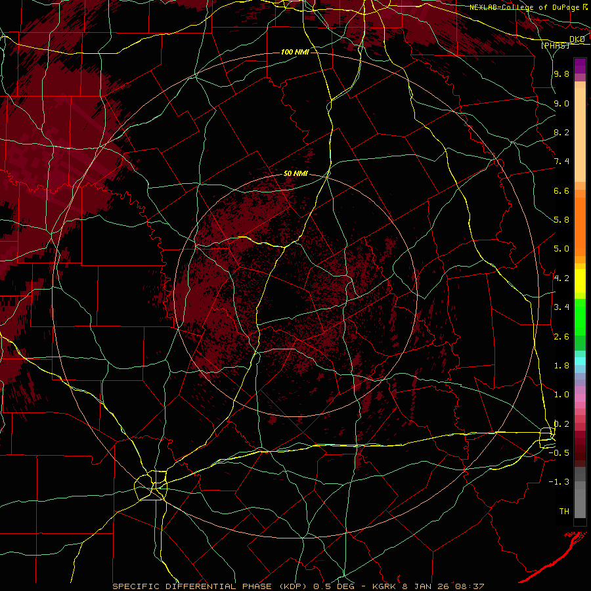The image size is (591, 591).
Task: Pick the yellow band of the color scale
Action: (580, 281)
